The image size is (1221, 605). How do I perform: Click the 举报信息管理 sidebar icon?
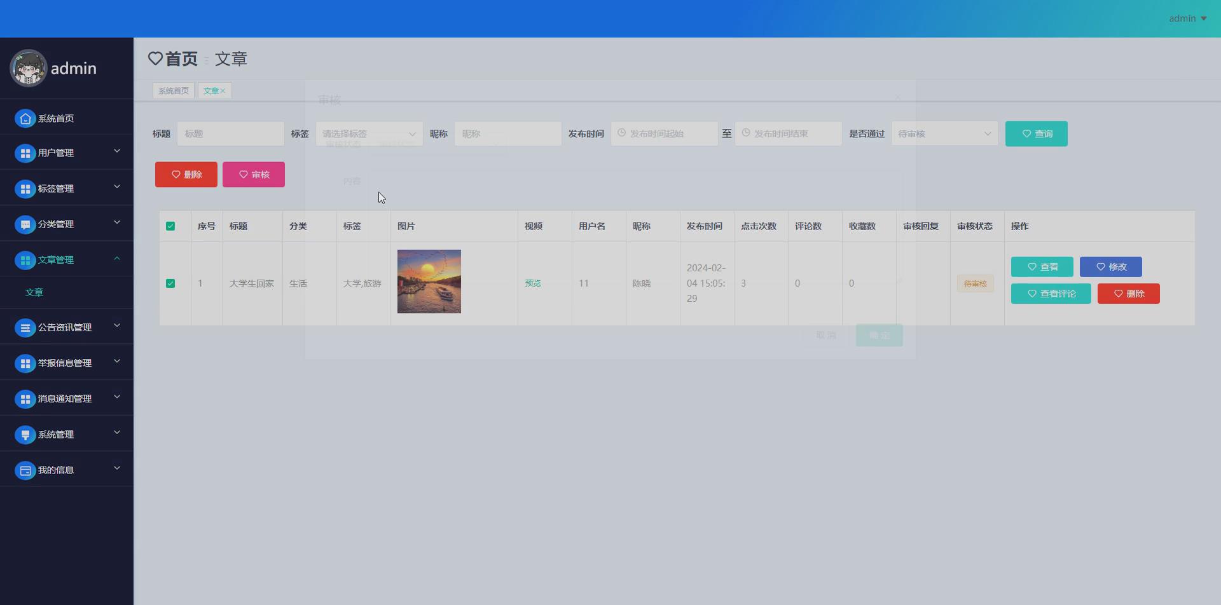(24, 363)
